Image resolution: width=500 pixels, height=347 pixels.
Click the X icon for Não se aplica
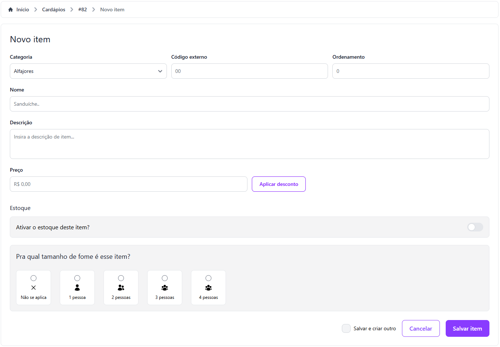click(34, 288)
